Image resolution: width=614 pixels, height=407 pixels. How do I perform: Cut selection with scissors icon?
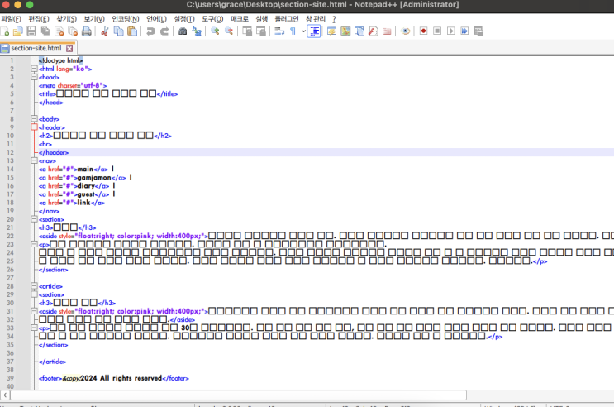pyautogui.click(x=105, y=31)
